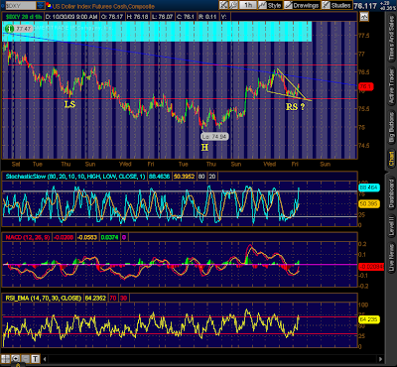
Task: Open the Style menu
Action: click(270, 5)
